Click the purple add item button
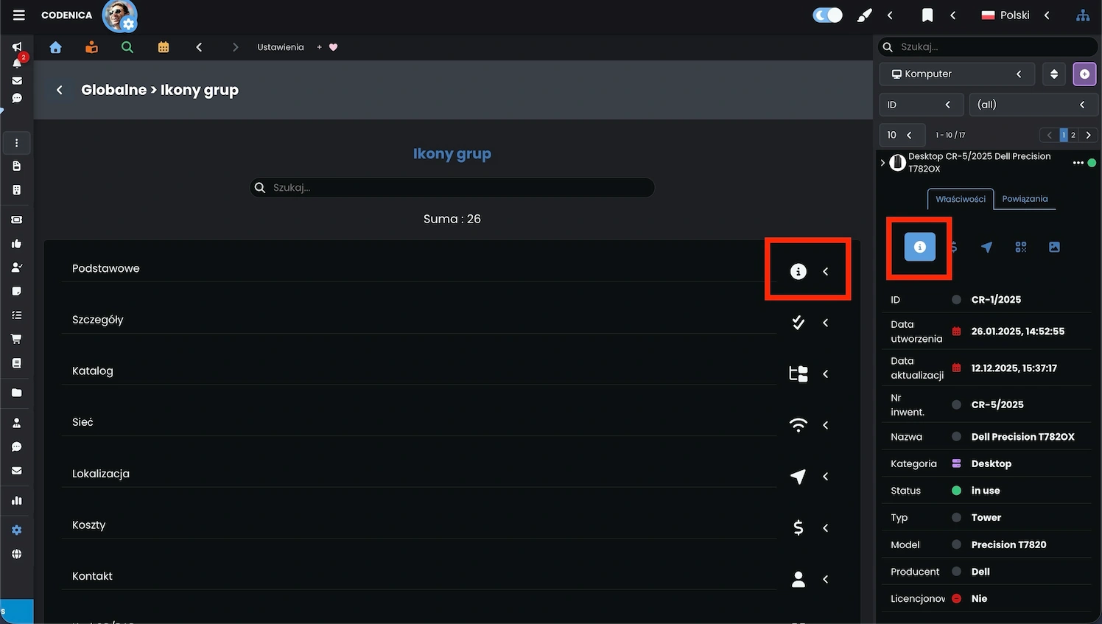 click(1084, 74)
